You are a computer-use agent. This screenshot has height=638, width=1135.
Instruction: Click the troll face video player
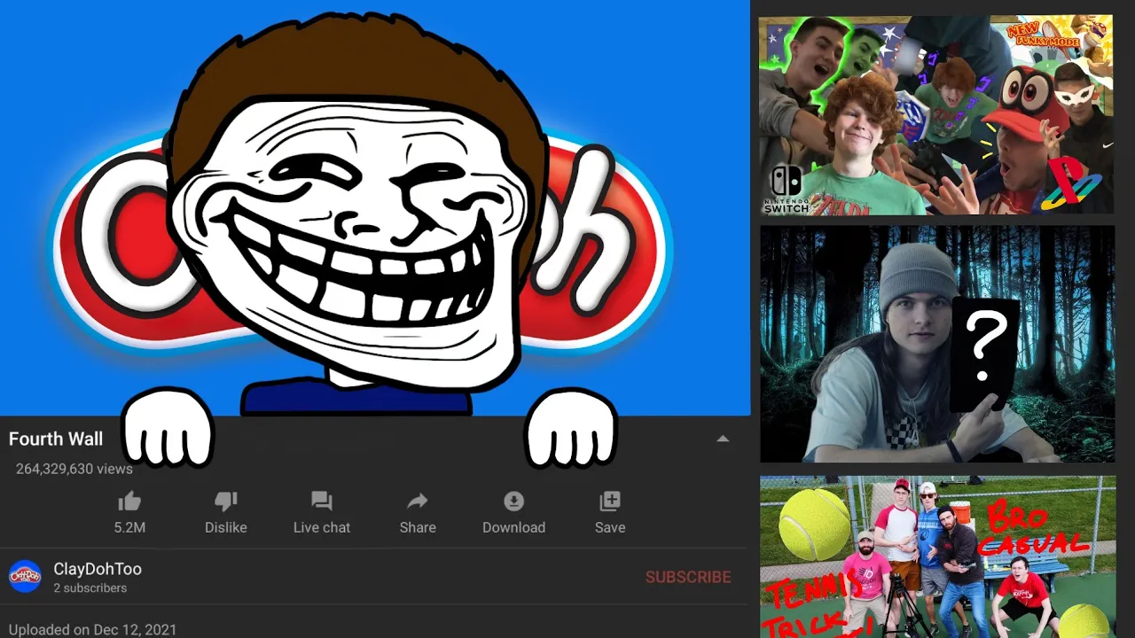point(375,207)
